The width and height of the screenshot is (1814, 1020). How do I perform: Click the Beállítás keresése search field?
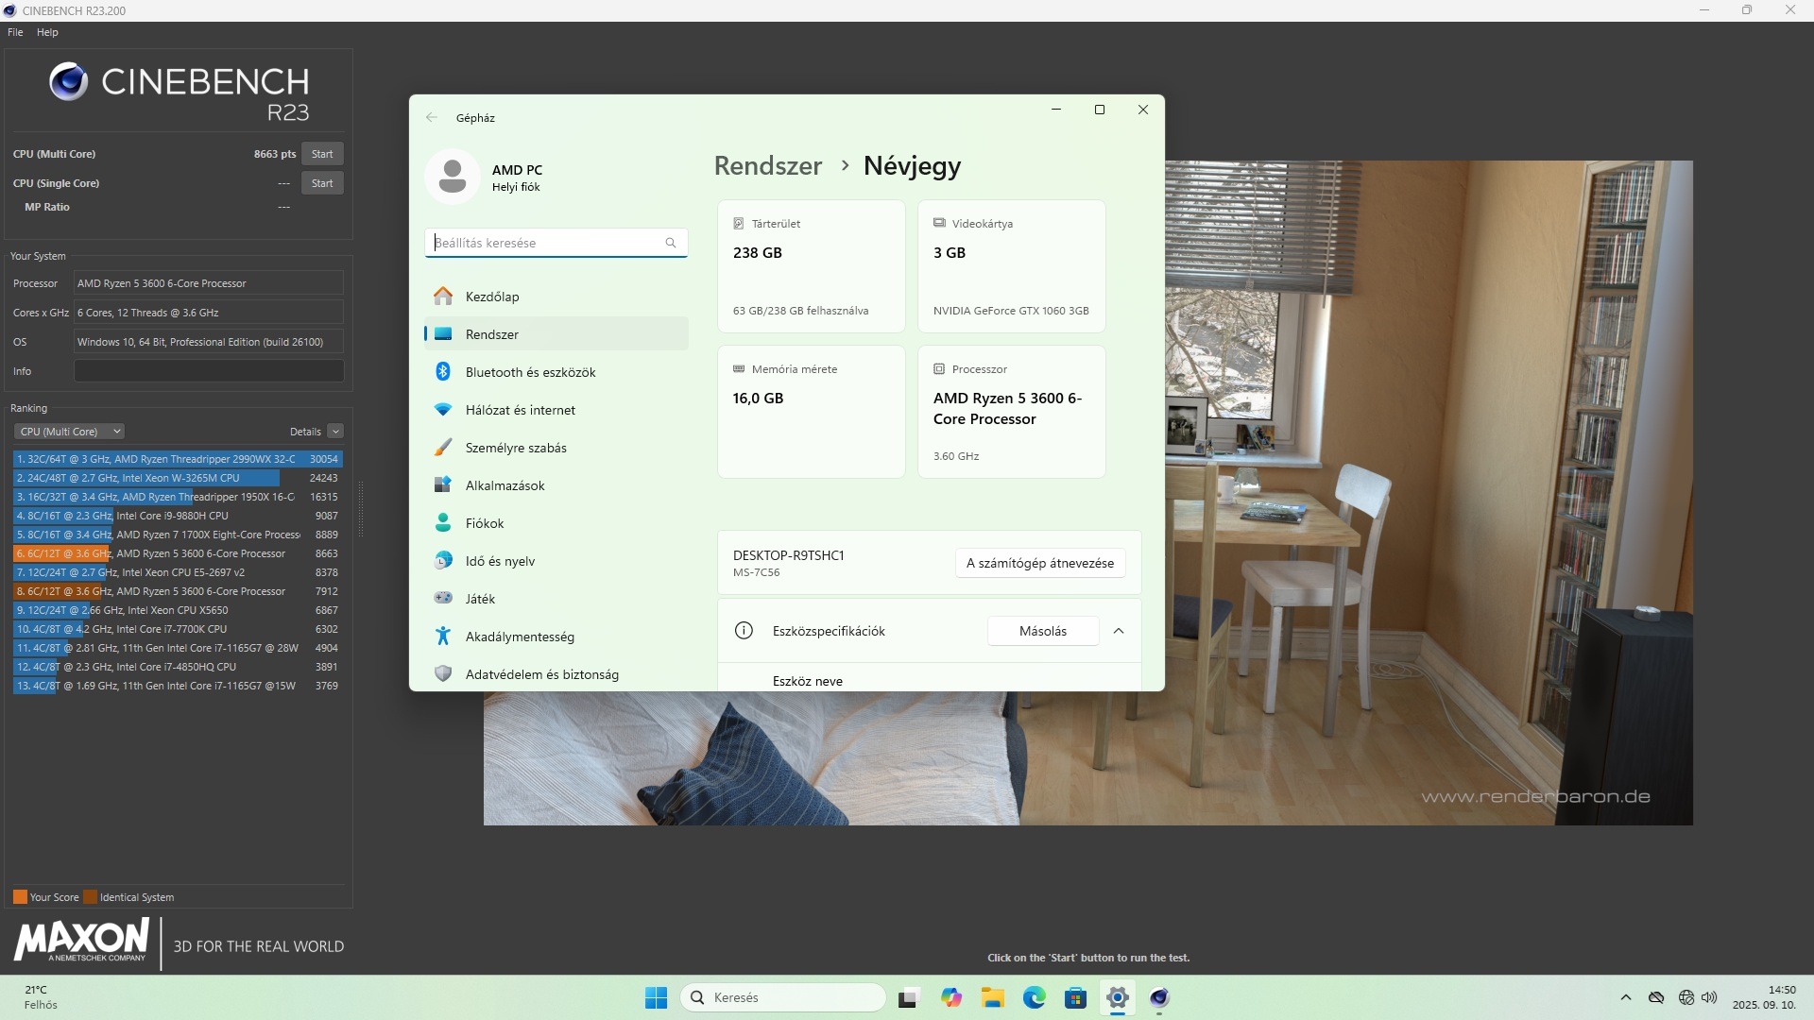pyautogui.click(x=548, y=243)
